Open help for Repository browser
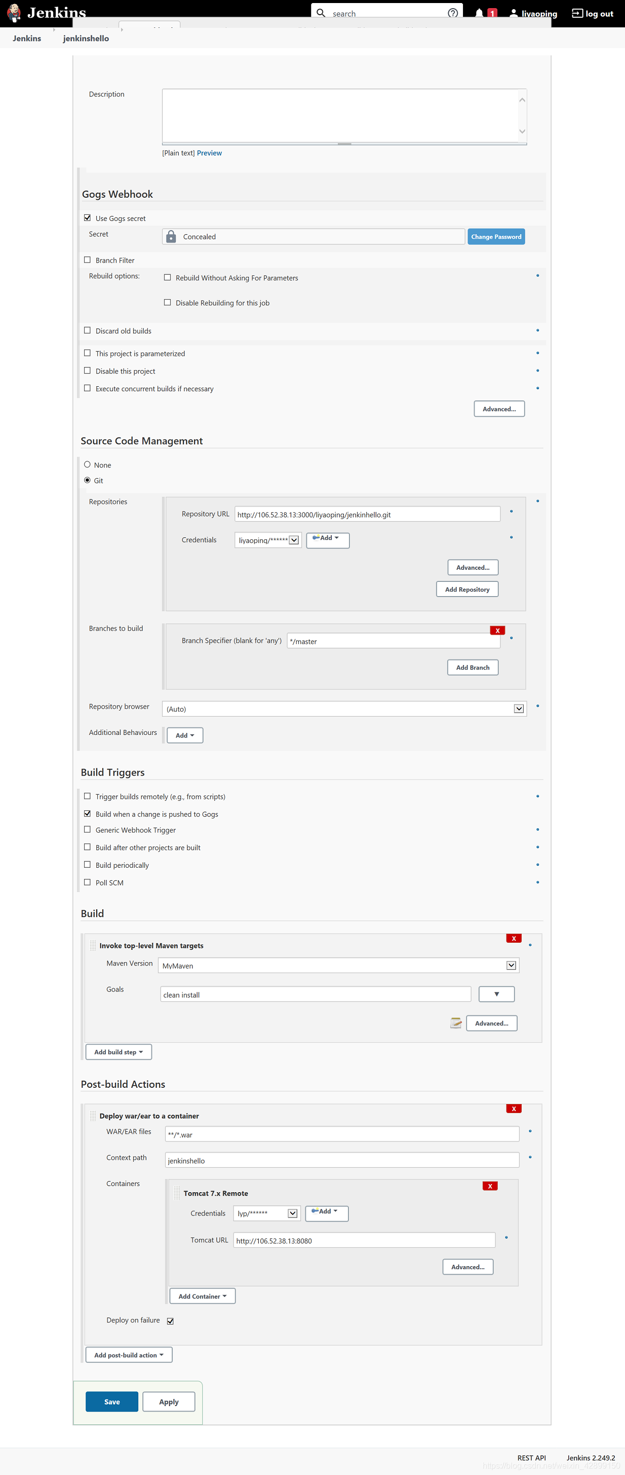 tap(537, 706)
